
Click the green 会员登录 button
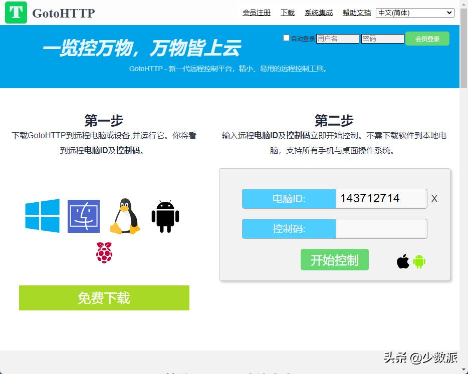pyautogui.click(x=427, y=38)
